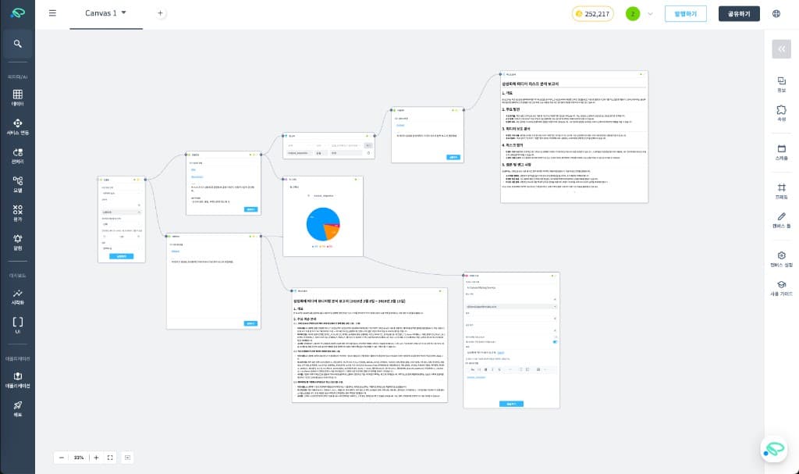Click the 발행하기 (Publish) button

[x=686, y=13]
